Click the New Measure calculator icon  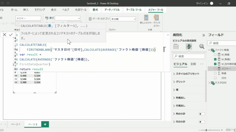click(146, 18)
